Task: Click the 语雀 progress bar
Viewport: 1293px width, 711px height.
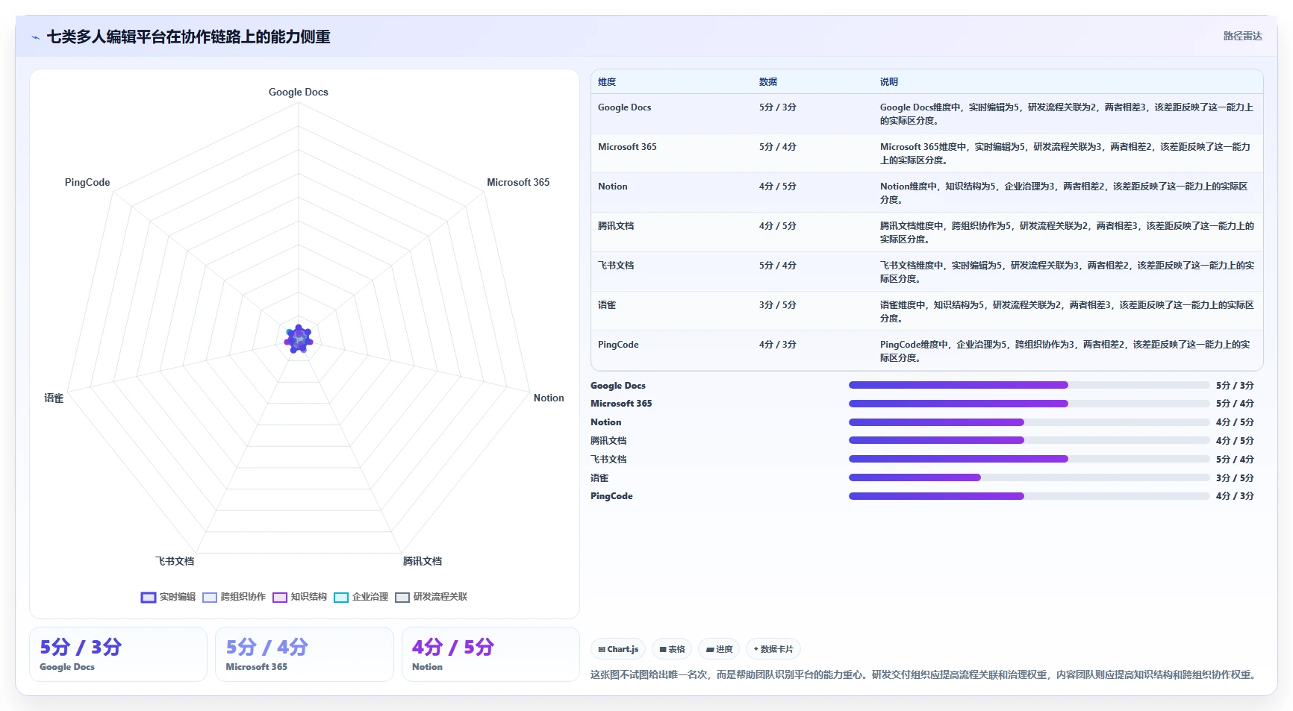Action: [1029, 477]
